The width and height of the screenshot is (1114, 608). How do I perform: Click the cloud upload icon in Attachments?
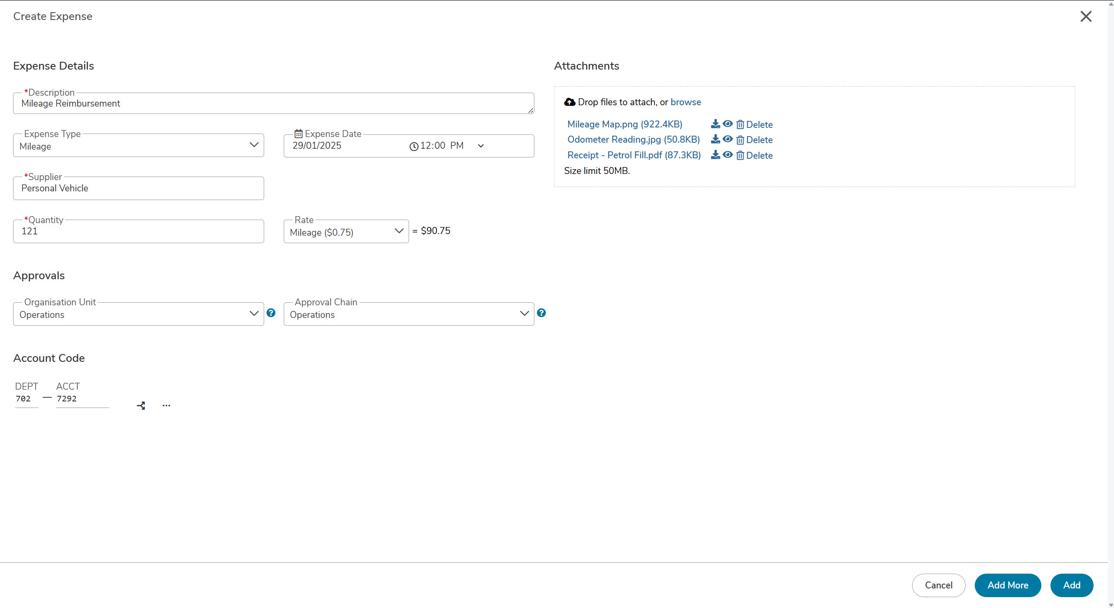569,102
